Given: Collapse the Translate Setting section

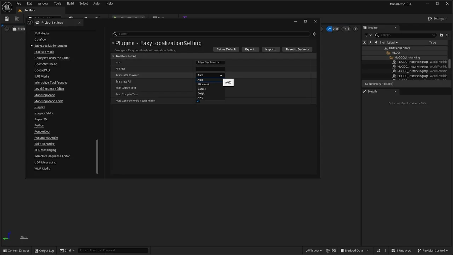Looking at the screenshot, I should 113,56.
